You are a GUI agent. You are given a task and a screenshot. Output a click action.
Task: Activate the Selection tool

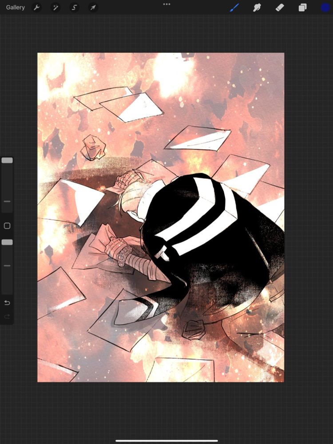pyautogui.click(x=74, y=8)
